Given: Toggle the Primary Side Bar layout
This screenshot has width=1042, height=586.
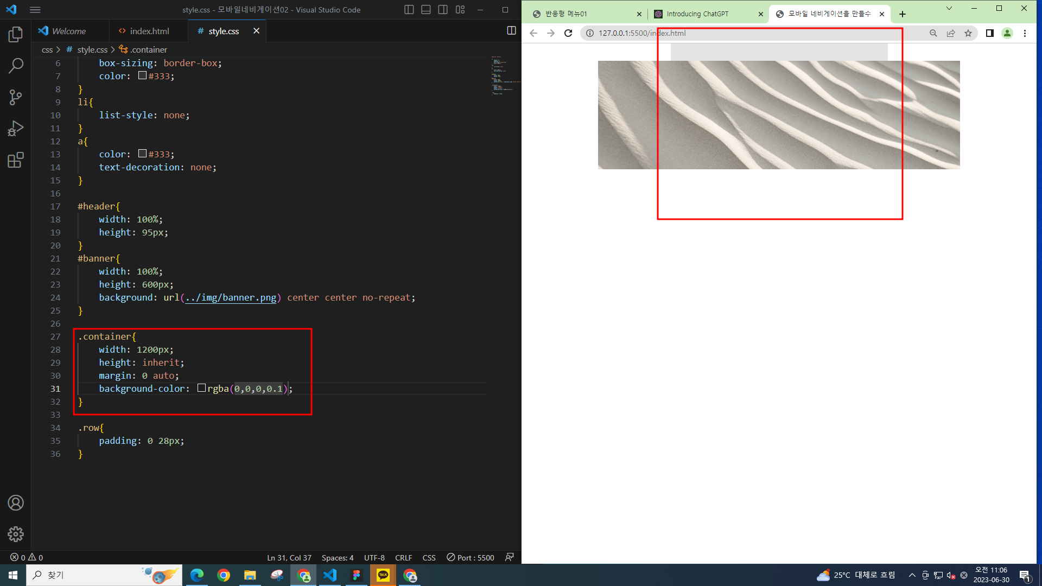Looking at the screenshot, I should [409, 10].
